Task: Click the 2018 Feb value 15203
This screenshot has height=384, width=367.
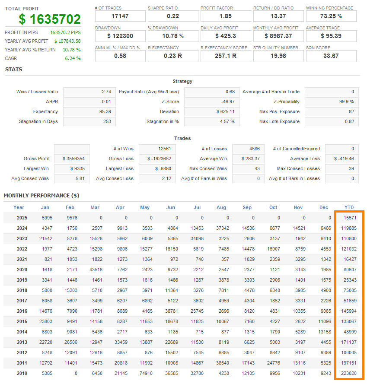Action: click(71, 290)
